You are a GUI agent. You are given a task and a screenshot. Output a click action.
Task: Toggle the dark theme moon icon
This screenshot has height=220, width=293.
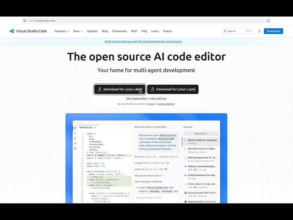(x=260, y=31)
